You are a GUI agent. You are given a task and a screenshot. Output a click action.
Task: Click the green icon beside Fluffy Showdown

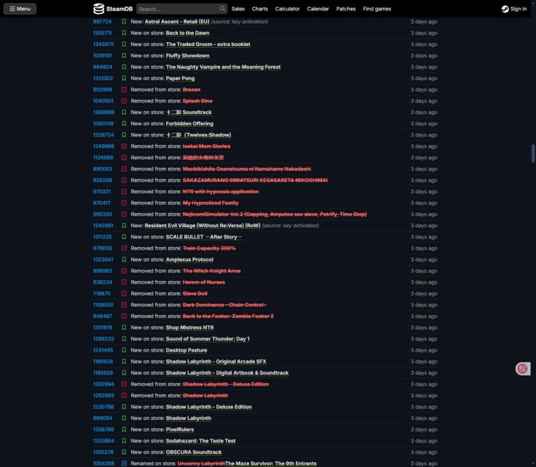pyautogui.click(x=124, y=56)
